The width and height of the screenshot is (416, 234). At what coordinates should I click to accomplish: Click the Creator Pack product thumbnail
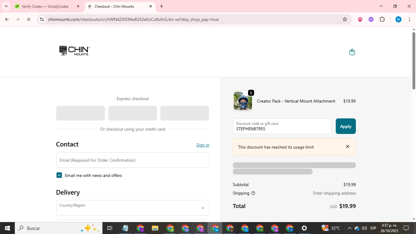[243, 101]
